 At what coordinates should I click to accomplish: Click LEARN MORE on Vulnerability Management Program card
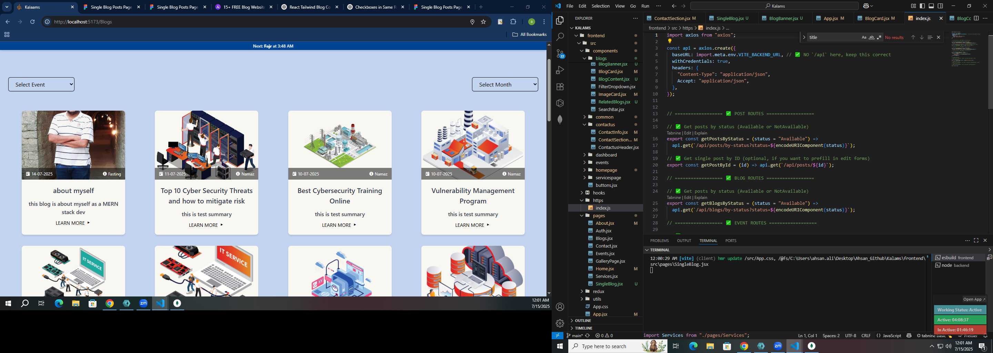click(473, 225)
